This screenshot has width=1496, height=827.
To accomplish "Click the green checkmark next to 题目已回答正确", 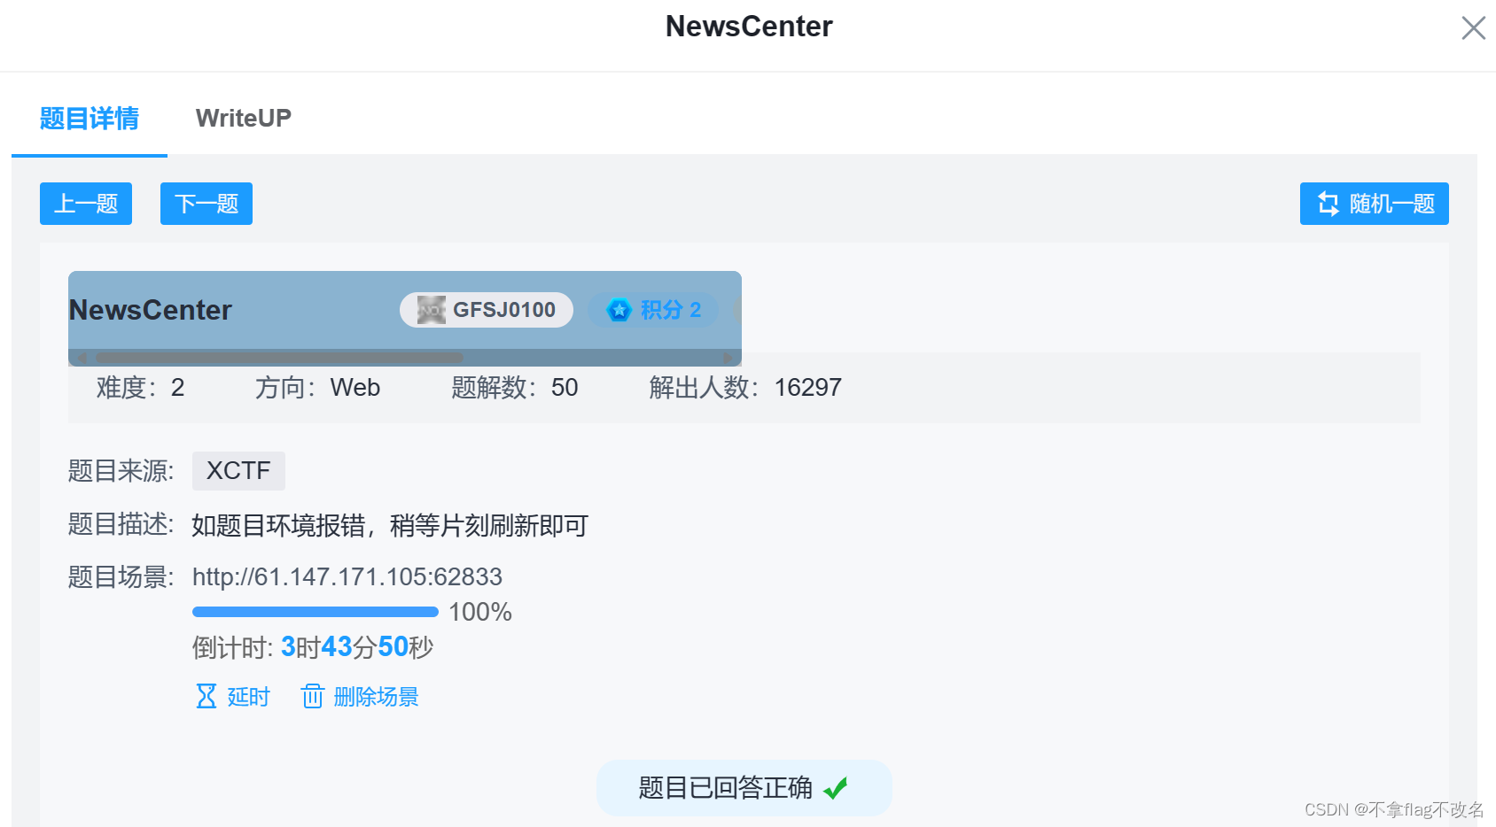I will pos(836,787).
